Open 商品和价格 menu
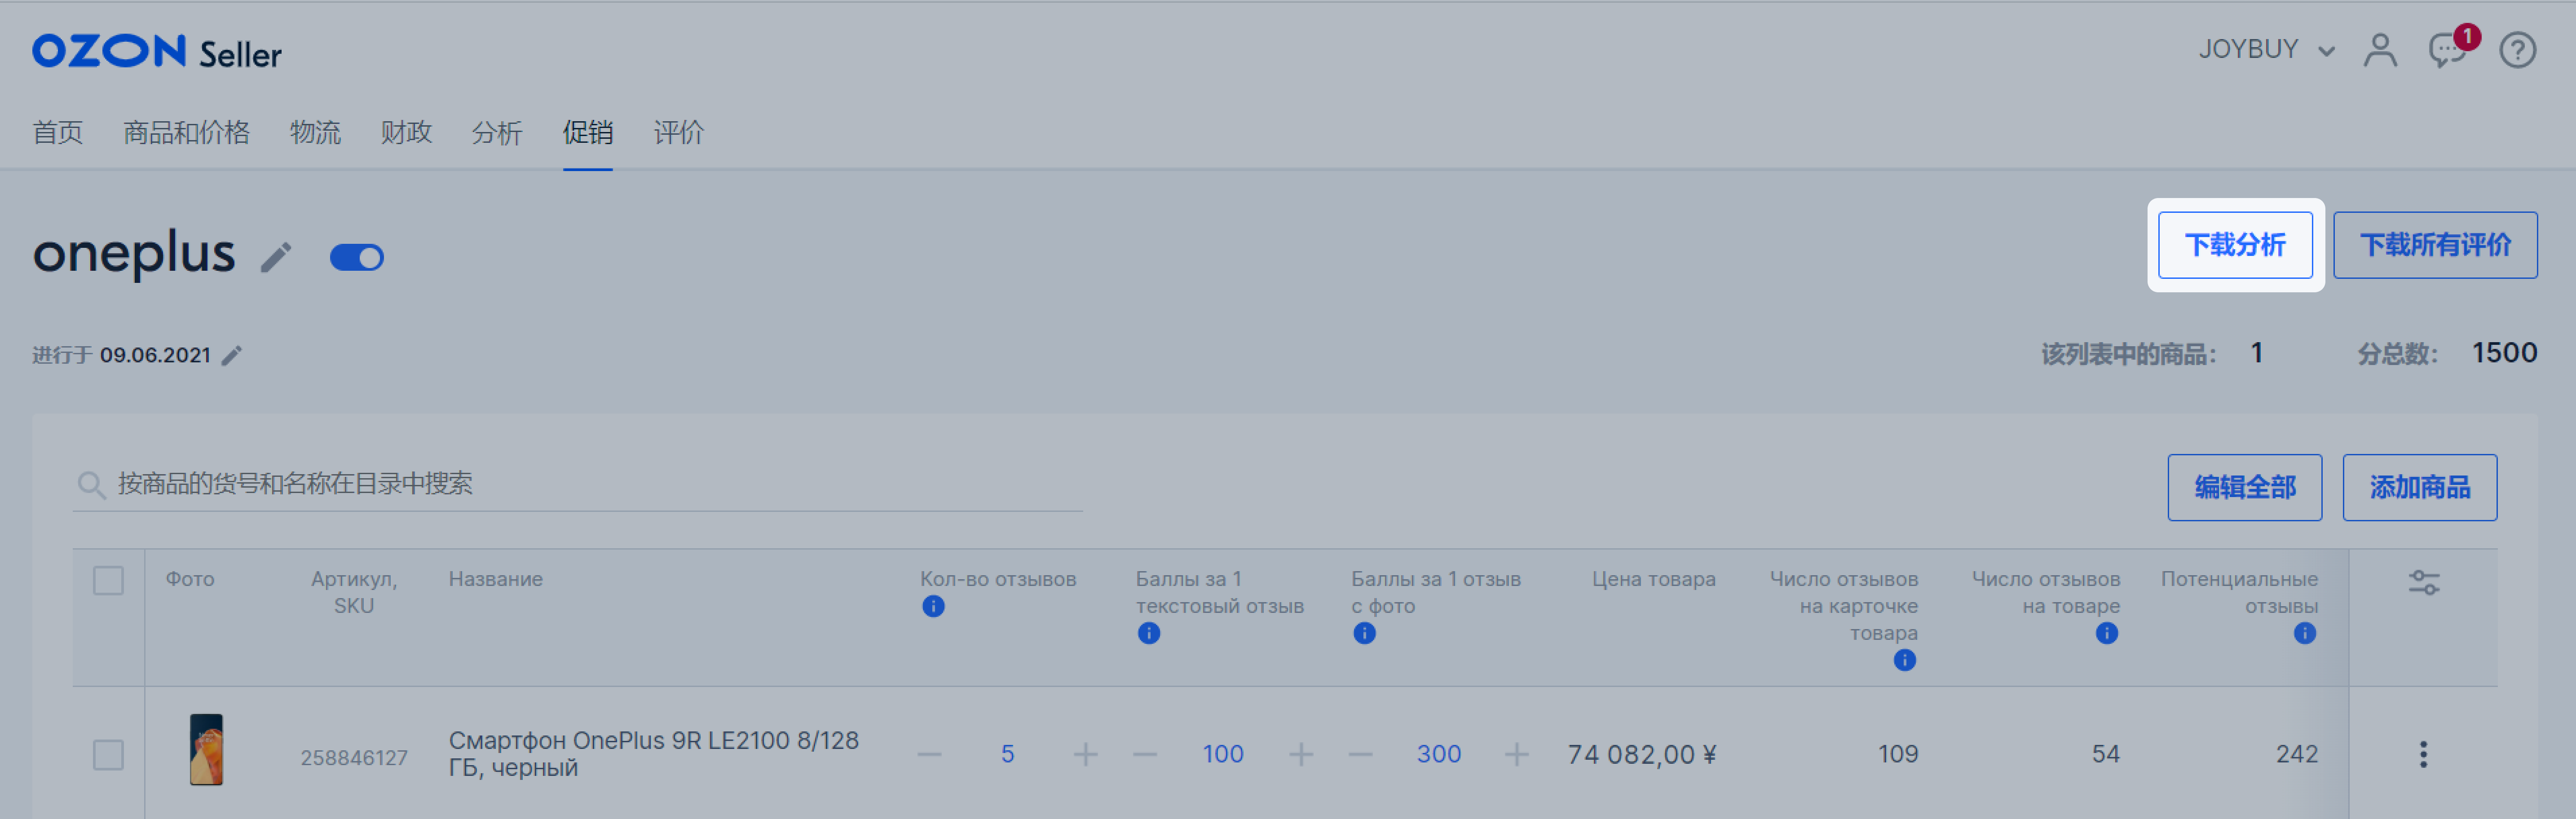This screenshot has height=819, width=2576. pos(186,133)
